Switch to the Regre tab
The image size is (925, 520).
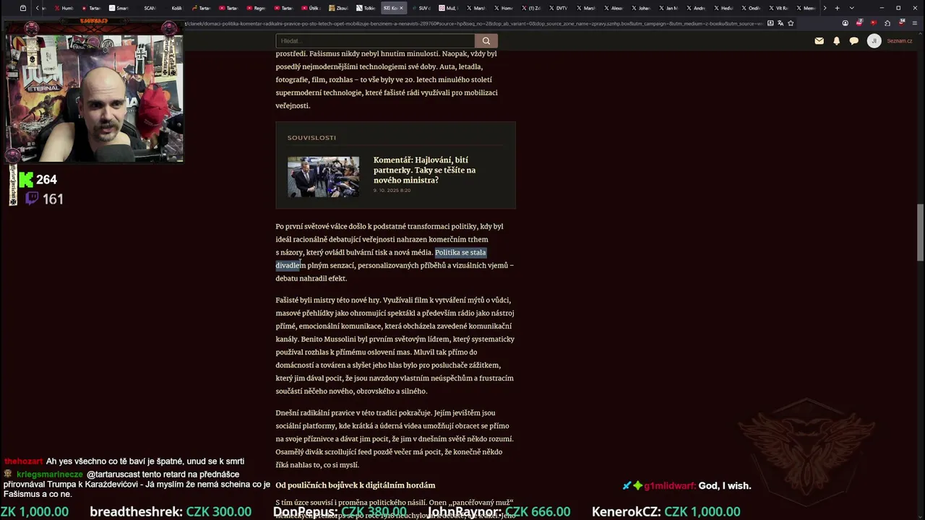tap(257, 8)
